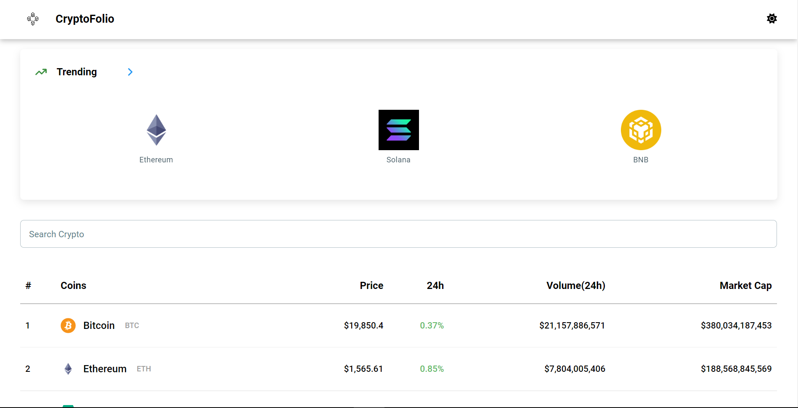Open the Ethereum coin name in table
Viewport: 798px width, 408px height.
click(105, 369)
